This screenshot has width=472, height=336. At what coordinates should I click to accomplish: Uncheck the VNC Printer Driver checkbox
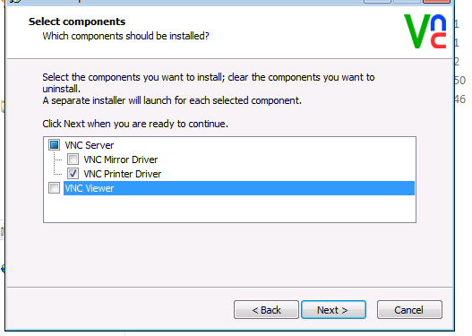coord(73,174)
